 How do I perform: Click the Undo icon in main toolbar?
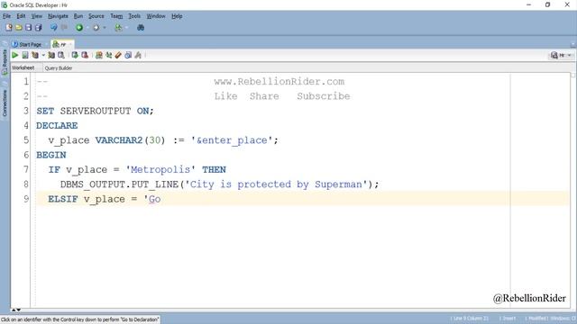pos(54,28)
